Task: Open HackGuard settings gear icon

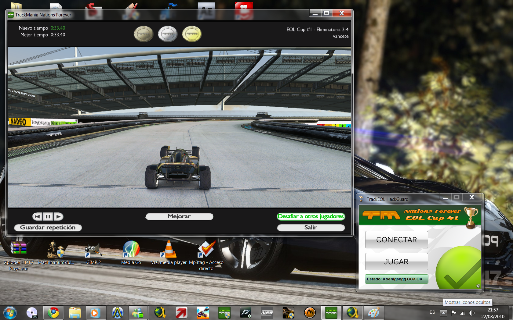Action: click(478, 286)
